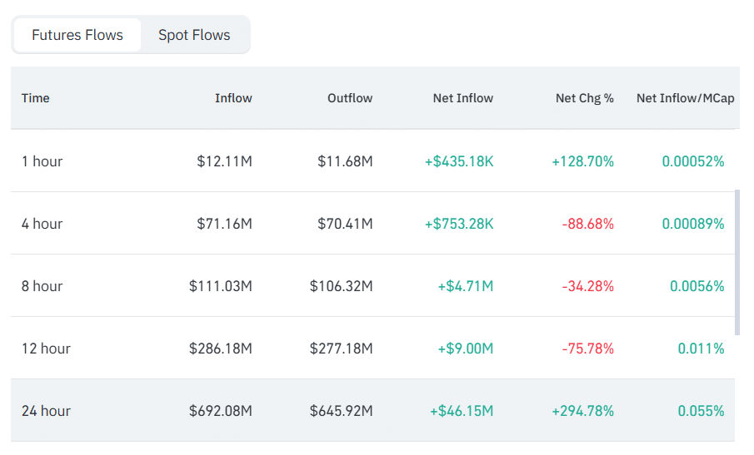Sort by the Net Inflow header

463,98
